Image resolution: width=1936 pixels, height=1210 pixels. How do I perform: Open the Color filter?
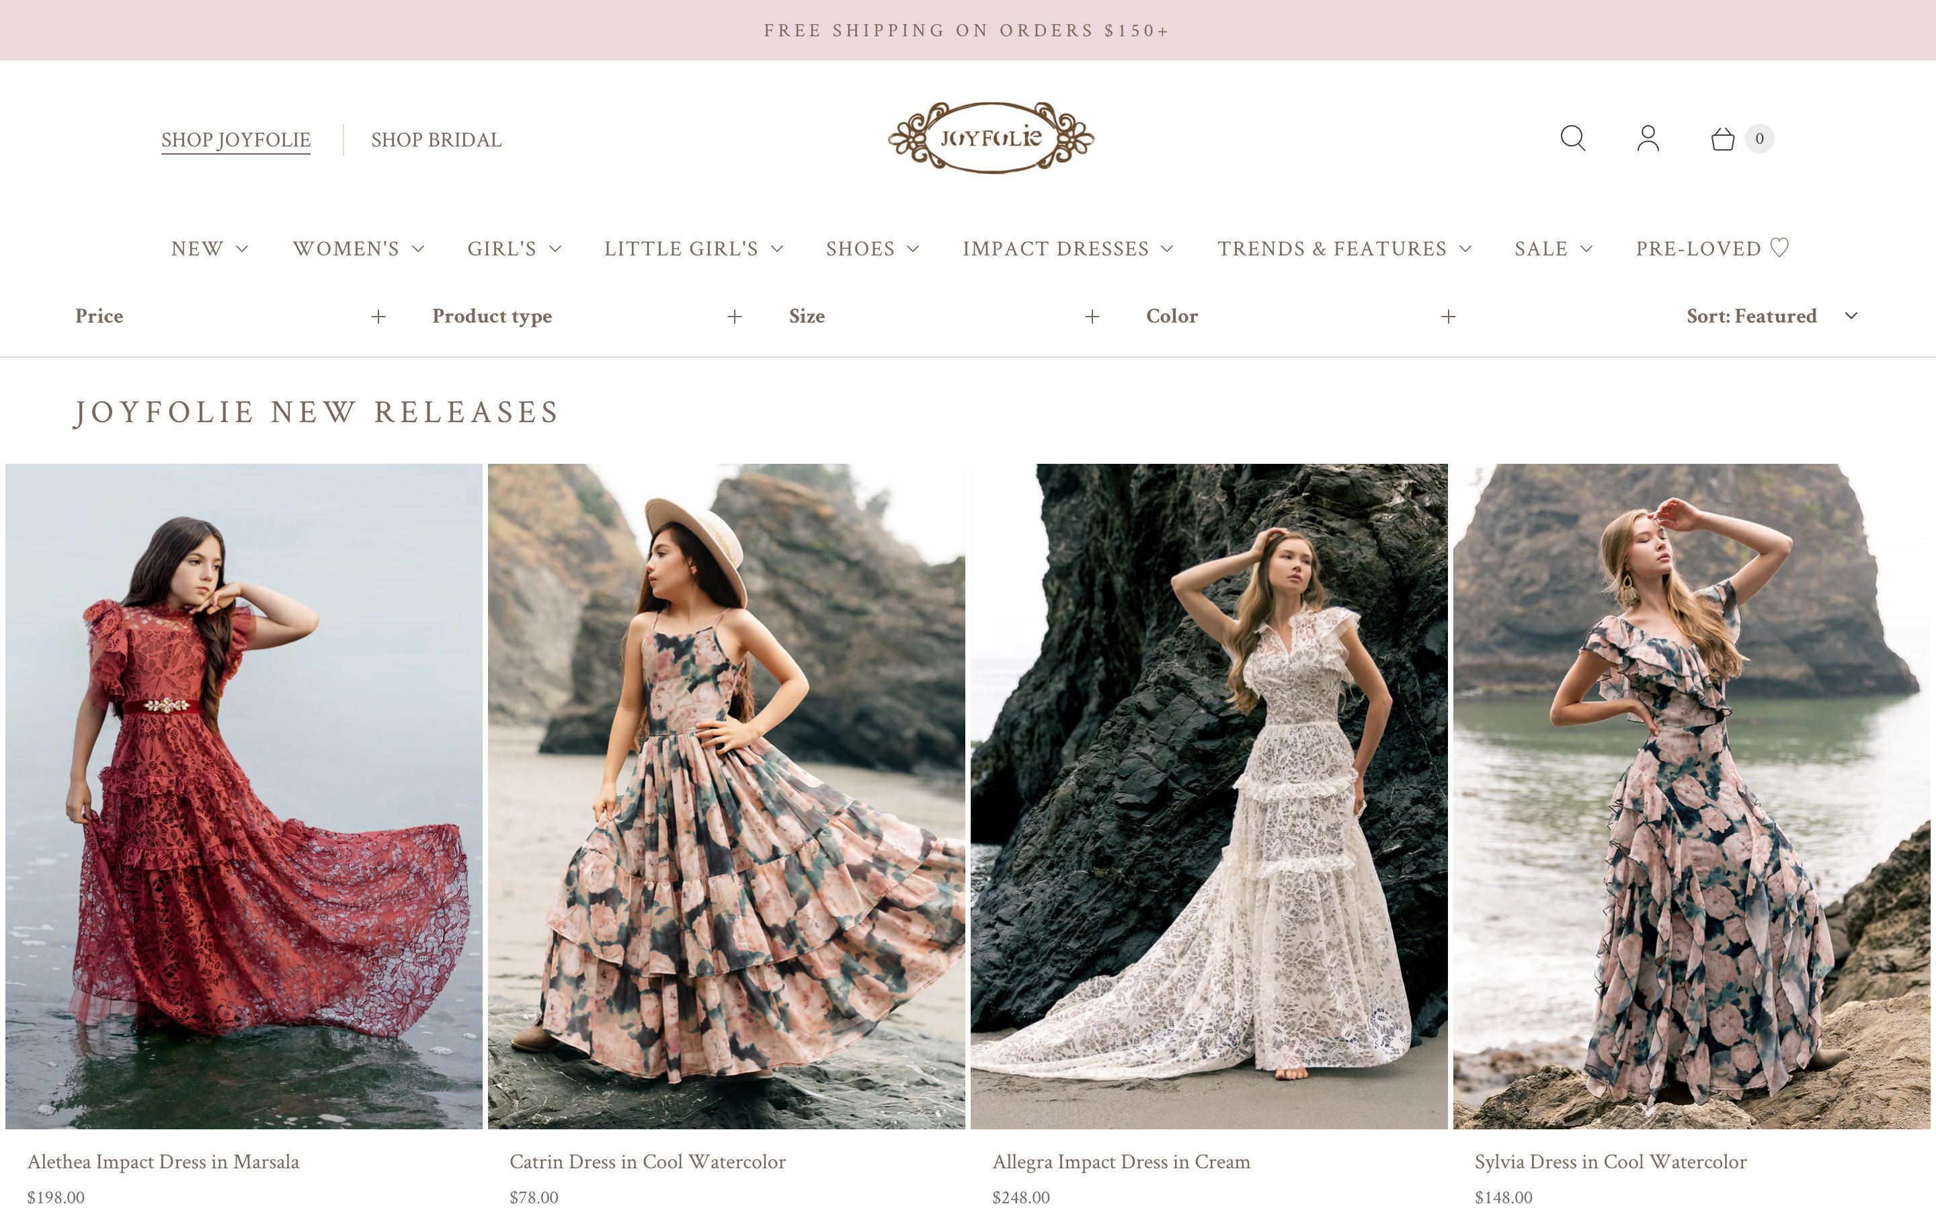tap(1448, 316)
